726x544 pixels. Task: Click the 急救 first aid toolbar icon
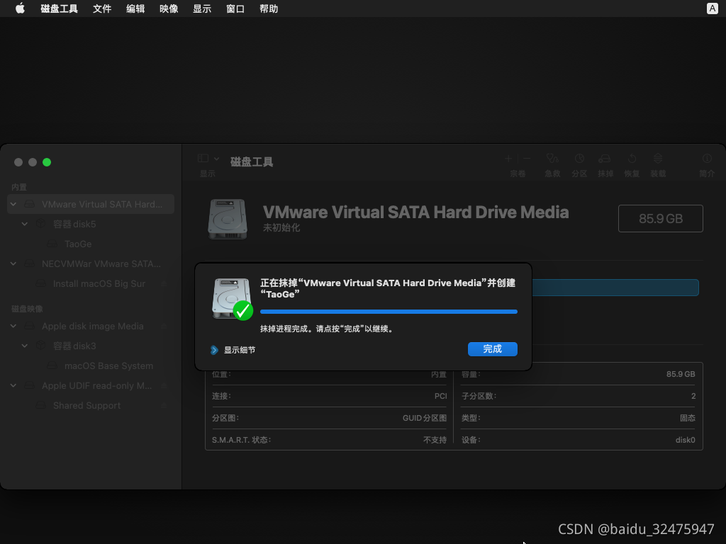pyautogui.click(x=552, y=159)
